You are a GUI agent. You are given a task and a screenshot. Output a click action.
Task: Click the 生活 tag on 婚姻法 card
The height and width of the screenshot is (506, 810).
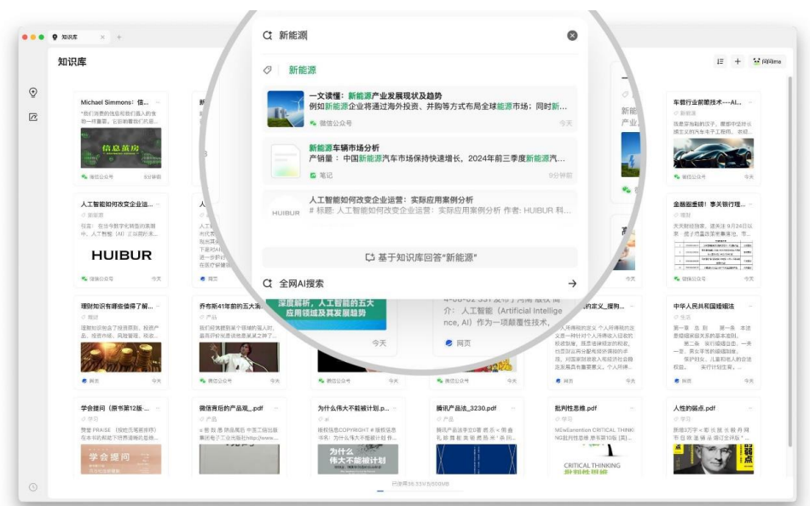pyautogui.click(x=682, y=317)
